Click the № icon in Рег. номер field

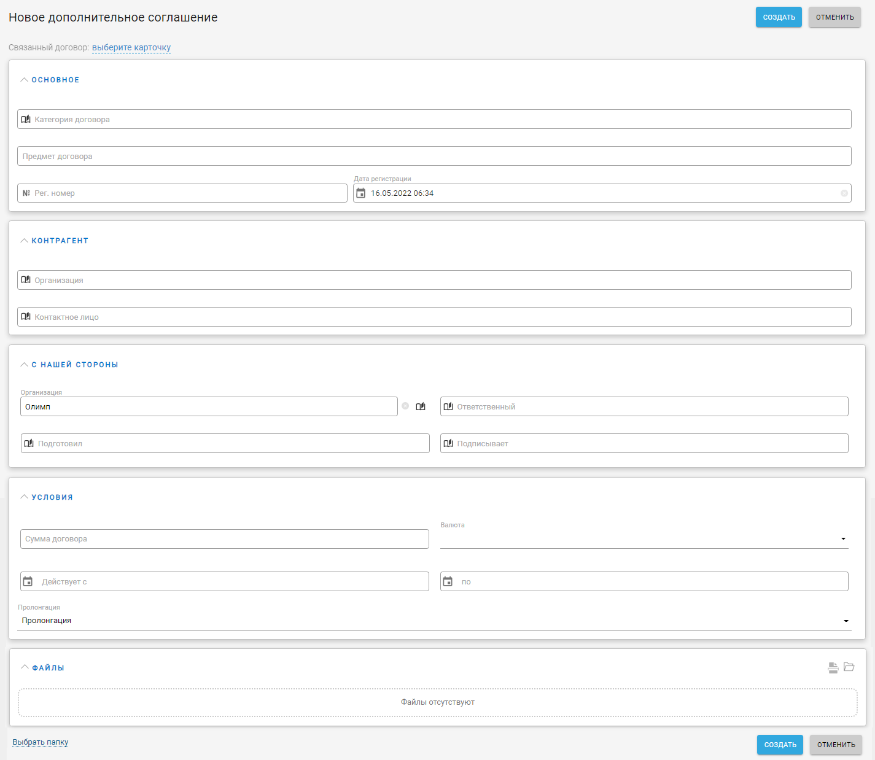point(26,193)
